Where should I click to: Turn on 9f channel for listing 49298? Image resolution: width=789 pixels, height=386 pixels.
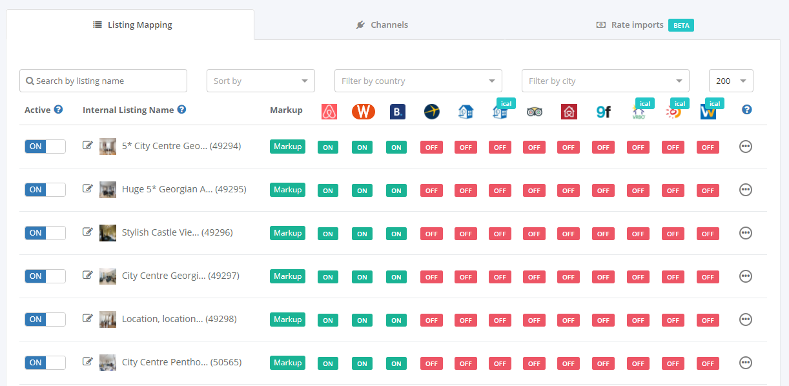pyautogui.click(x=603, y=320)
